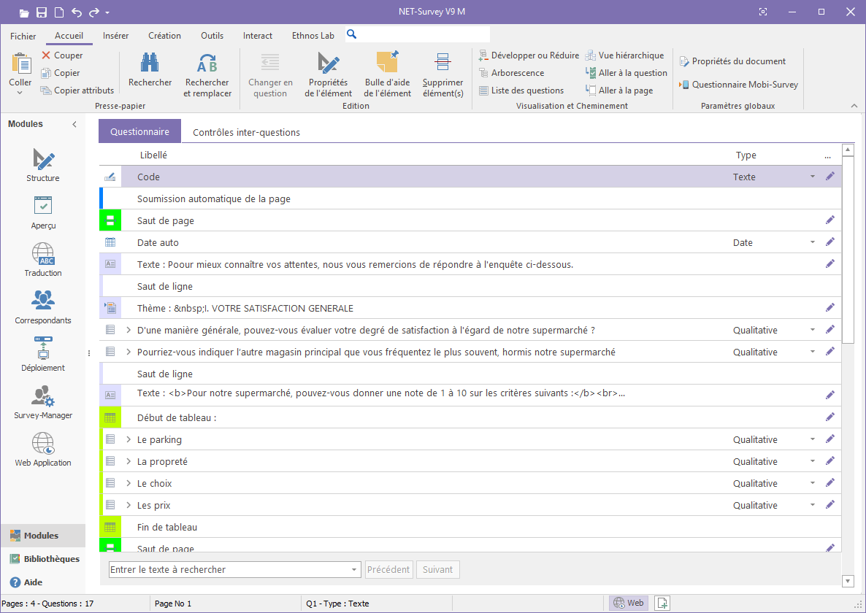This screenshot has height=613, width=866.
Task: Open file from the quick access toolbar
Action: point(23,12)
